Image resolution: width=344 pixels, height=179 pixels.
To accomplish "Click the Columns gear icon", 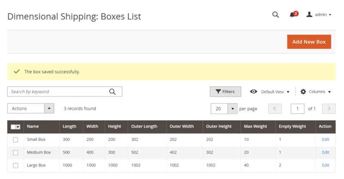I will (303, 91).
